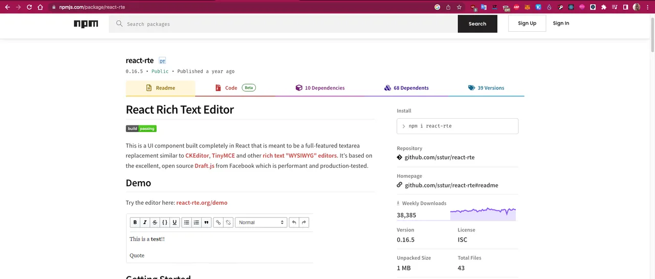Screen dimensions: 655x279
Task: Click the browser forward arrow
Action: pos(18,7)
